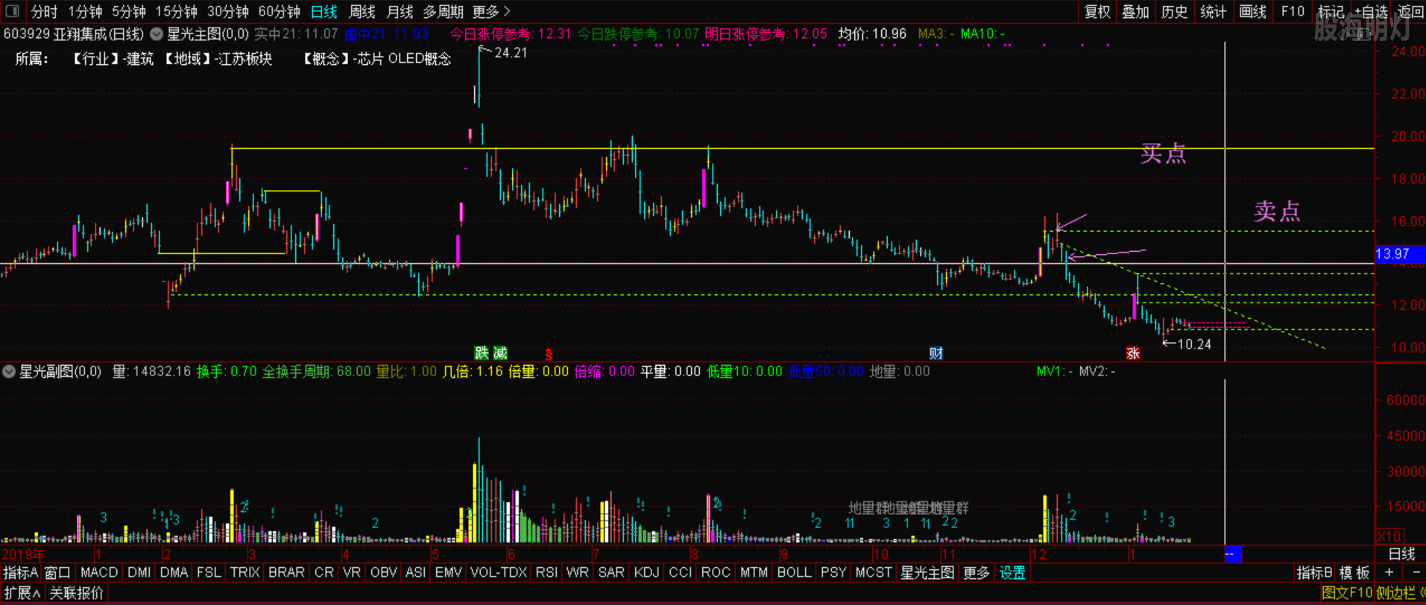This screenshot has height=605, width=1426.
Task: Select the CCI indicator
Action: [680, 572]
